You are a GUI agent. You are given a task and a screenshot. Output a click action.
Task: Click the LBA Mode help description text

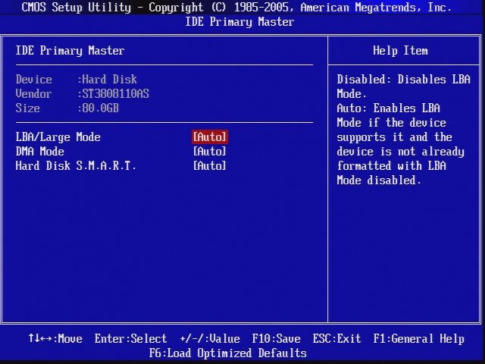click(403, 130)
